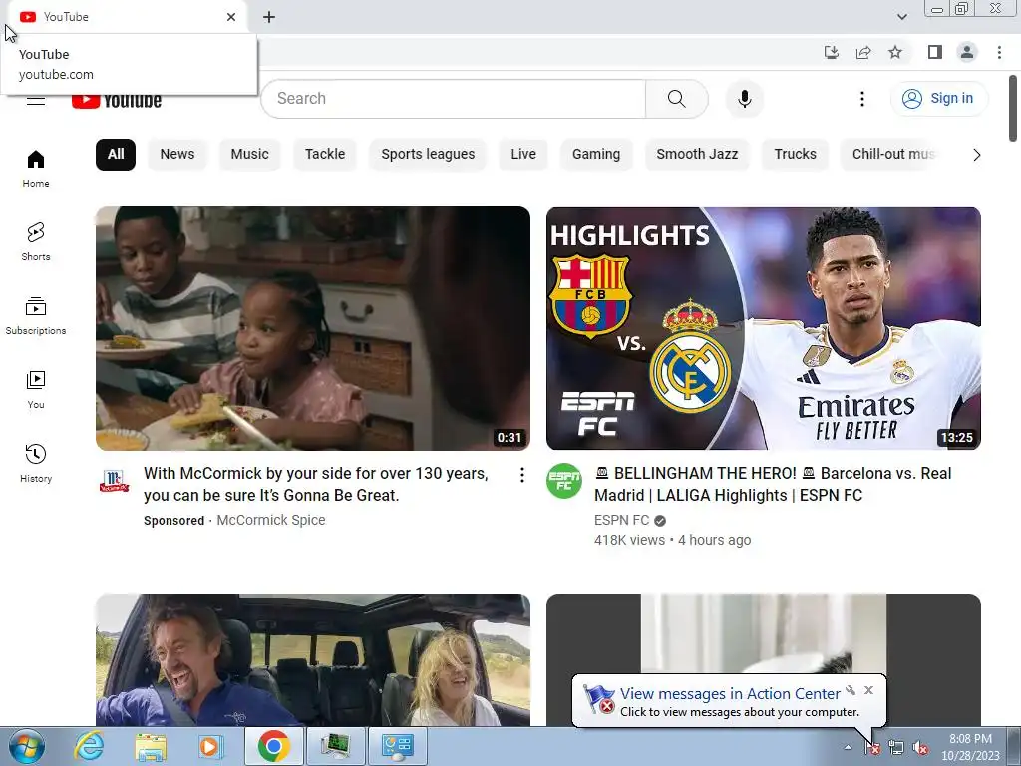1021x766 pixels.
Task: Bookmark this tab with star icon
Action: point(895,52)
